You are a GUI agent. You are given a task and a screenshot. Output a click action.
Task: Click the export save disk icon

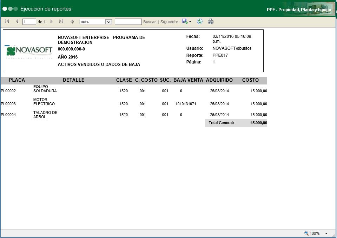tap(185, 22)
